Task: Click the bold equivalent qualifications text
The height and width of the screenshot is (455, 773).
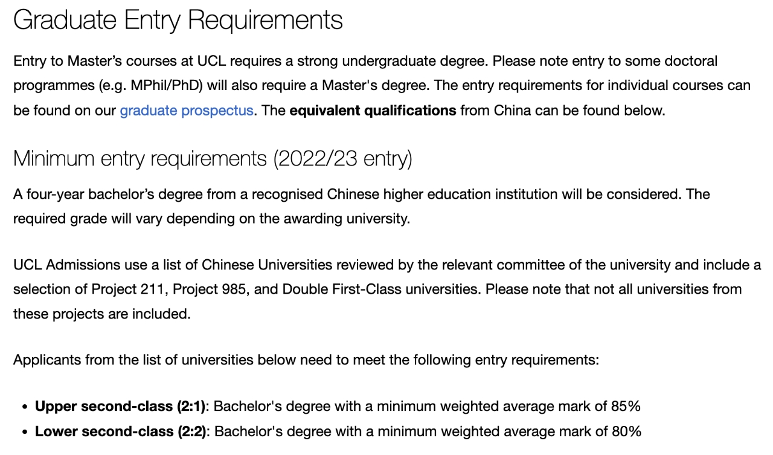Action: (x=373, y=111)
